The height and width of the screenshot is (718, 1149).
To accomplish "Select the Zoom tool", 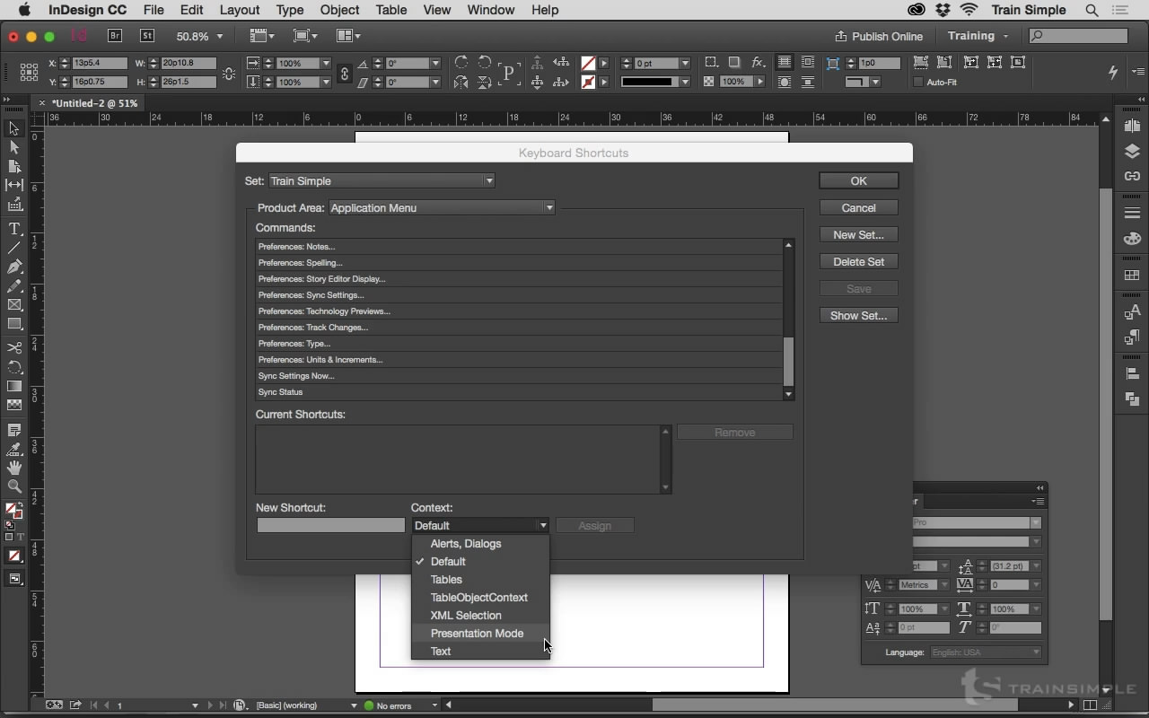I will (x=14, y=486).
